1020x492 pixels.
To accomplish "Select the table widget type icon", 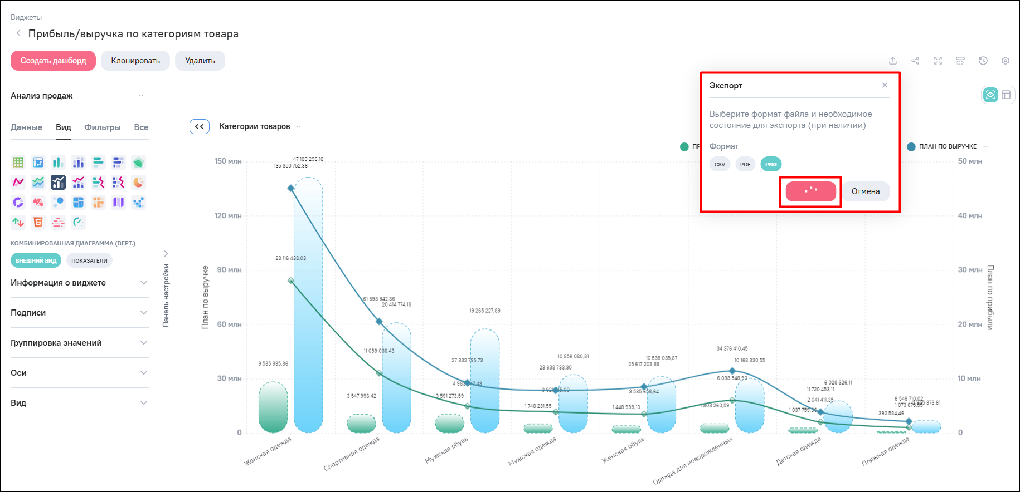I will tap(18, 162).
